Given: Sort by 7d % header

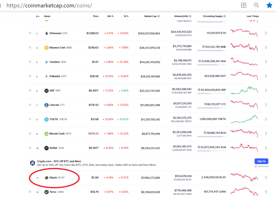Looking at the screenshot, I should (126, 16).
